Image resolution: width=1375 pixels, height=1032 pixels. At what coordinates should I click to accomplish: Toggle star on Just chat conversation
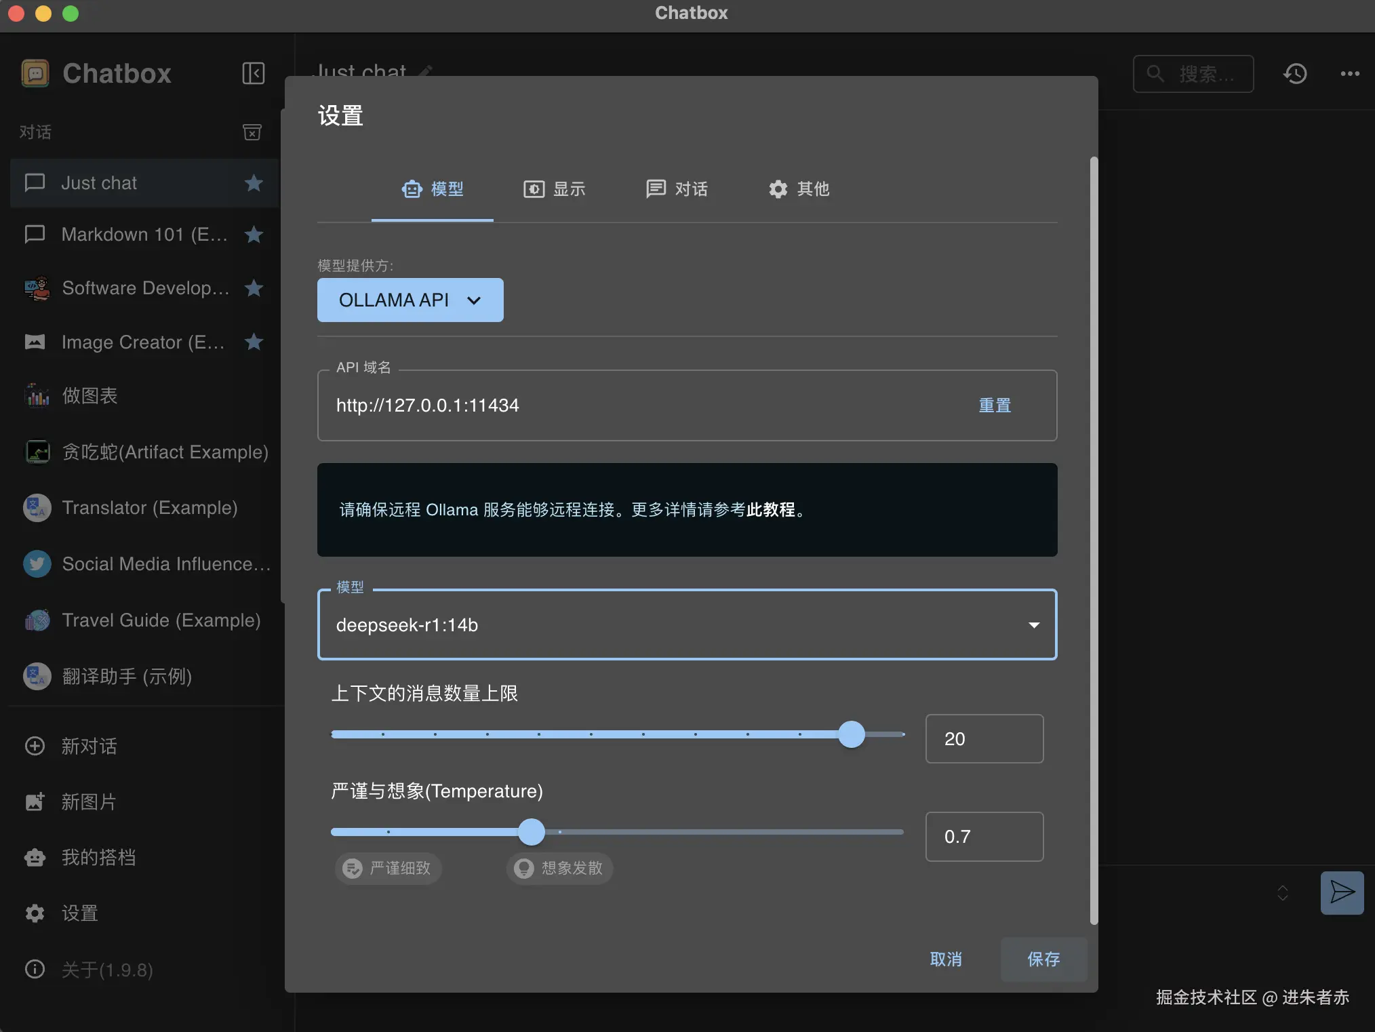254,183
